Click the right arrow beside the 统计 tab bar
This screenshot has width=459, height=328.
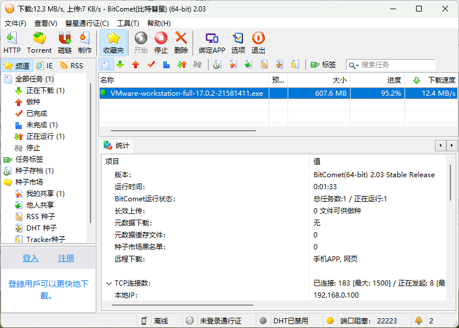(x=452, y=145)
